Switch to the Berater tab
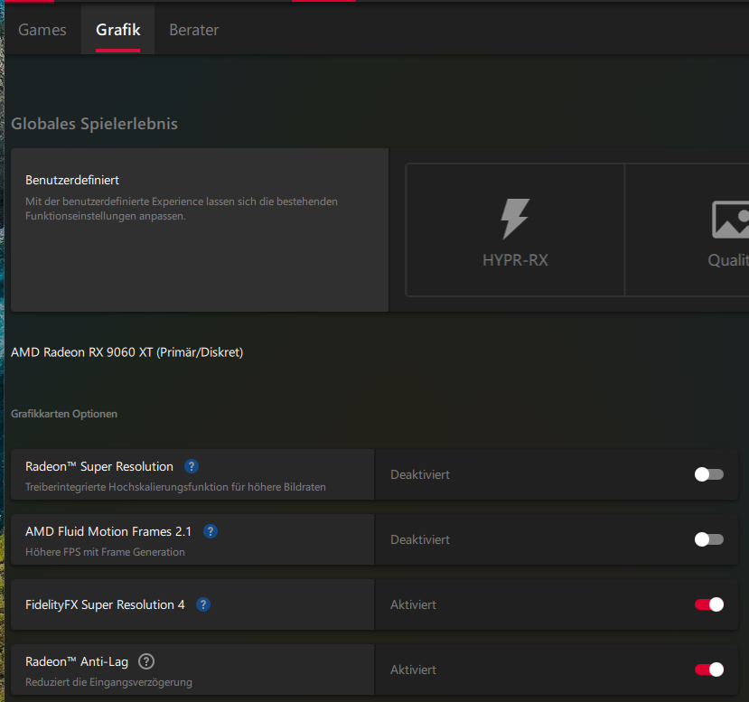This screenshot has height=702, width=749. click(x=194, y=30)
